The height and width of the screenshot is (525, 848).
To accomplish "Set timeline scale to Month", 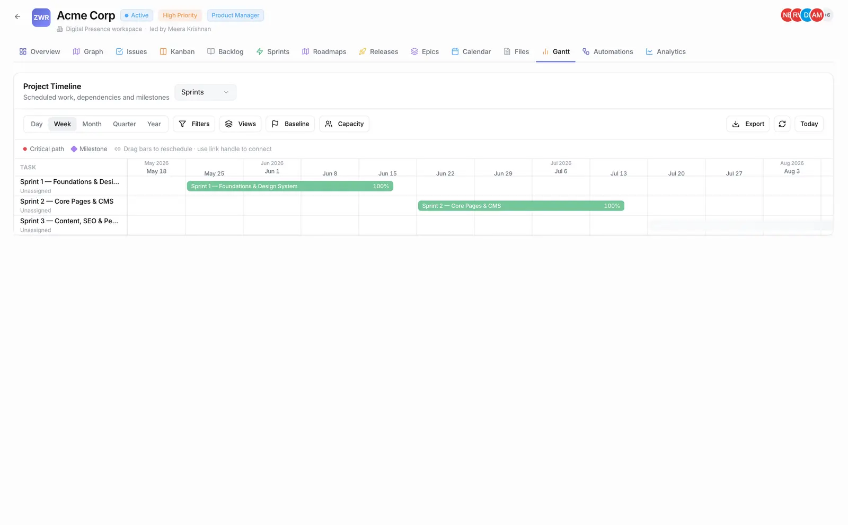I will coord(92,124).
